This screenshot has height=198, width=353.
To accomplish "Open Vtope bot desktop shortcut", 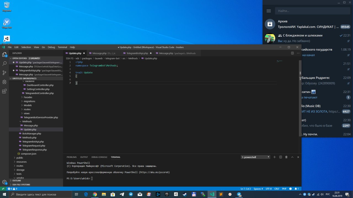I will pos(7,23).
